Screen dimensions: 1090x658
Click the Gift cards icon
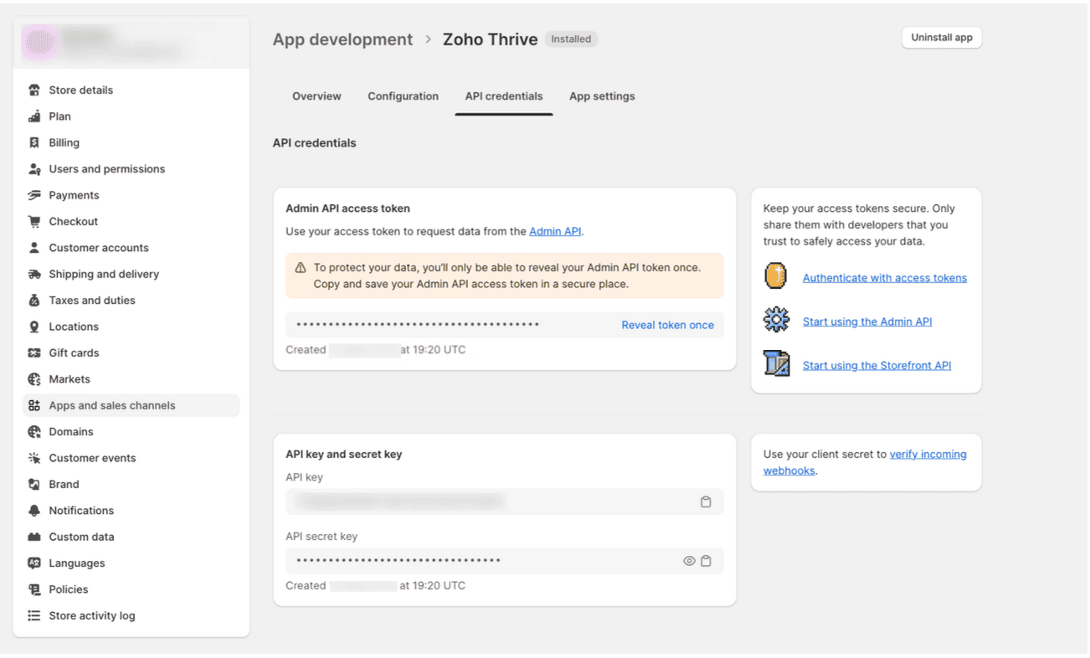pyautogui.click(x=34, y=353)
